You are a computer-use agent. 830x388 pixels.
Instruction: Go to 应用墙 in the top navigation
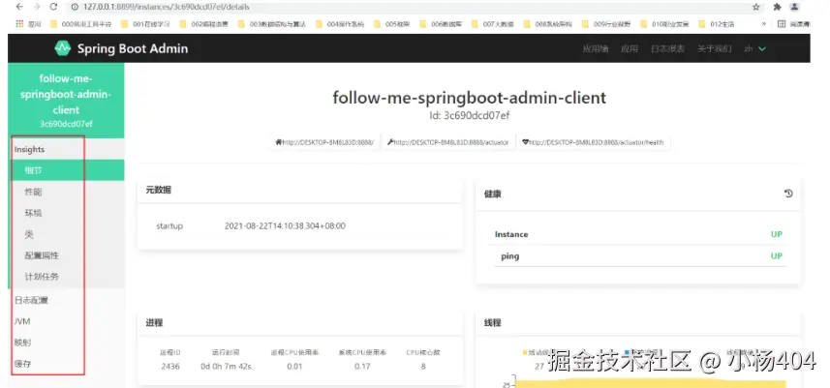point(595,48)
